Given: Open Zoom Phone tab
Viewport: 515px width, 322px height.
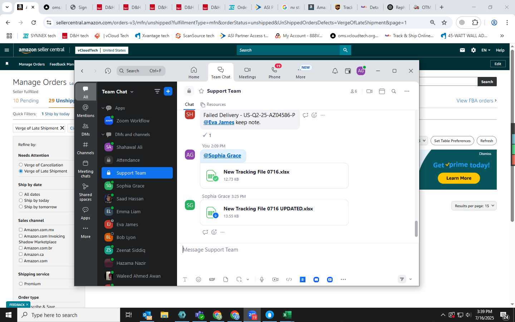Looking at the screenshot, I should [274, 73].
